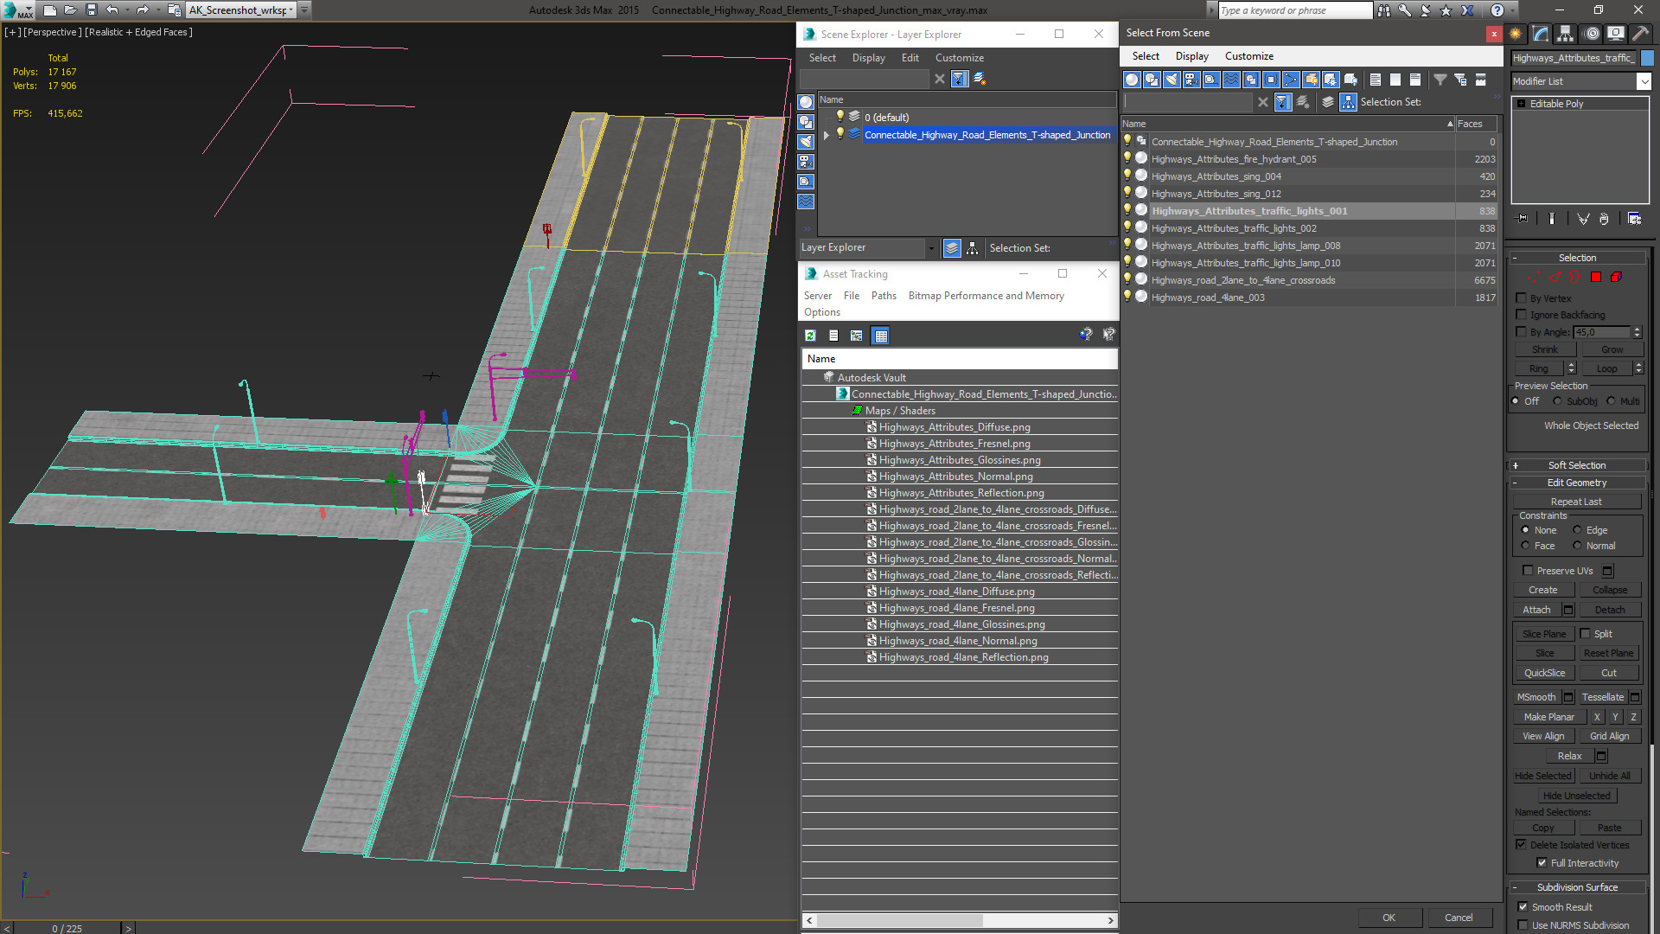Toggle Display Lights filter in Select From Scene
This screenshot has width=1660, height=934.
point(1172,80)
